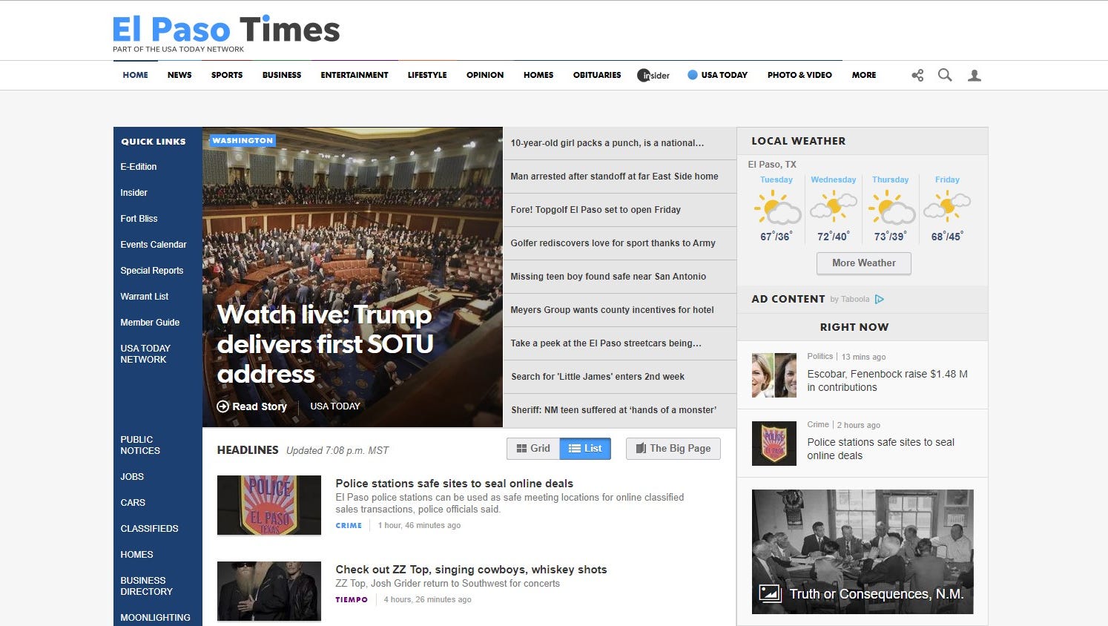Image resolution: width=1108 pixels, height=626 pixels.
Task: Open HOMES link in blue sidebar
Action: [x=136, y=555]
